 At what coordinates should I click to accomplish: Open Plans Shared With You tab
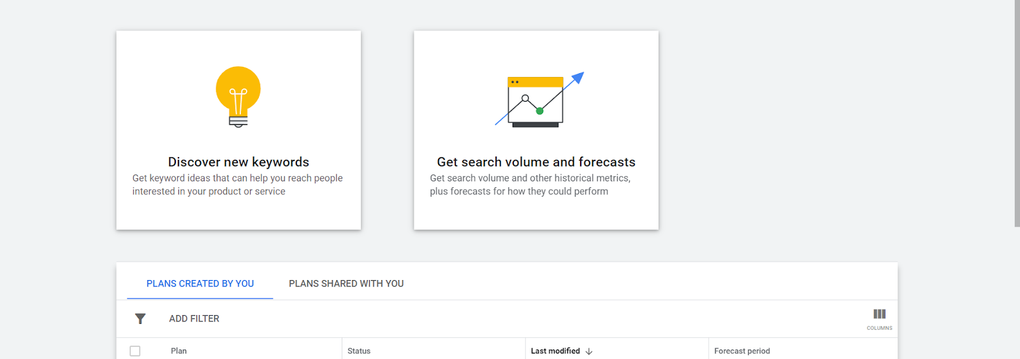pyautogui.click(x=346, y=284)
